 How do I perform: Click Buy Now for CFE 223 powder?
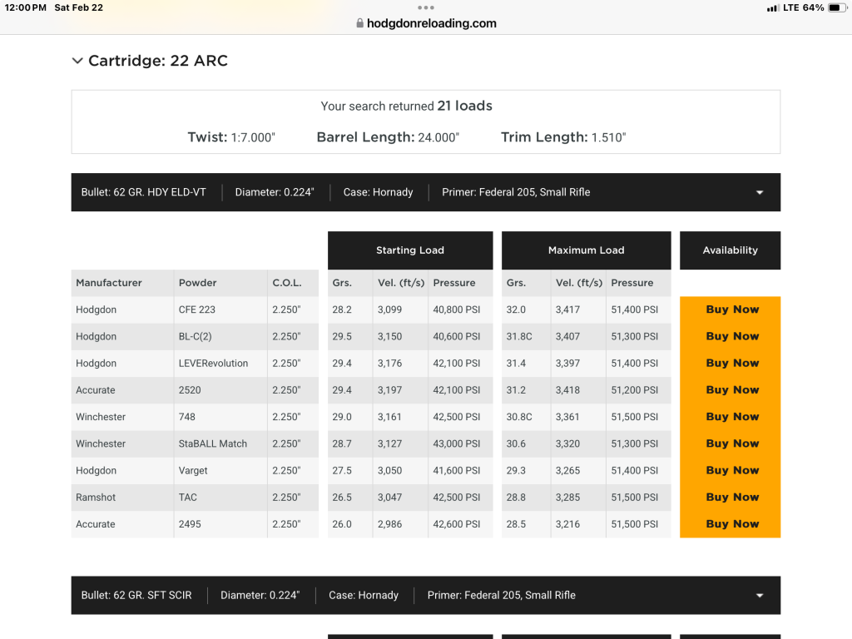tap(731, 310)
